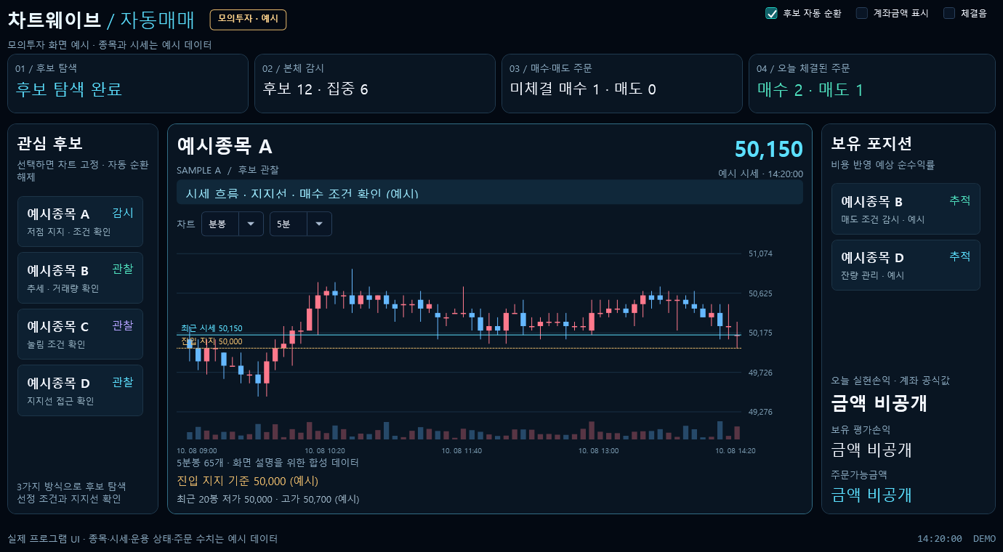Select the SAMPLE A / 후보 관찰 subtitle
This screenshot has height=552, width=1003.
[x=227, y=170]
